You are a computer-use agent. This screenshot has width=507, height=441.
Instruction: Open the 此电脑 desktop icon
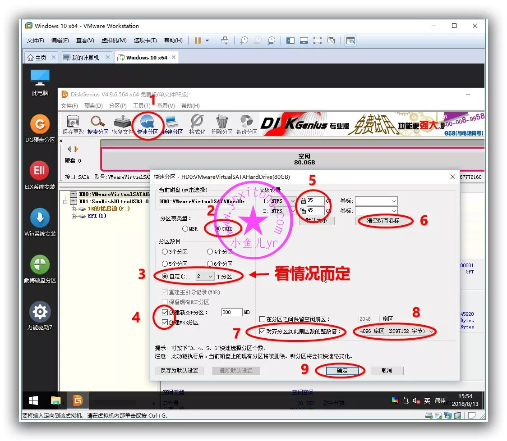(x=40, y=82)
